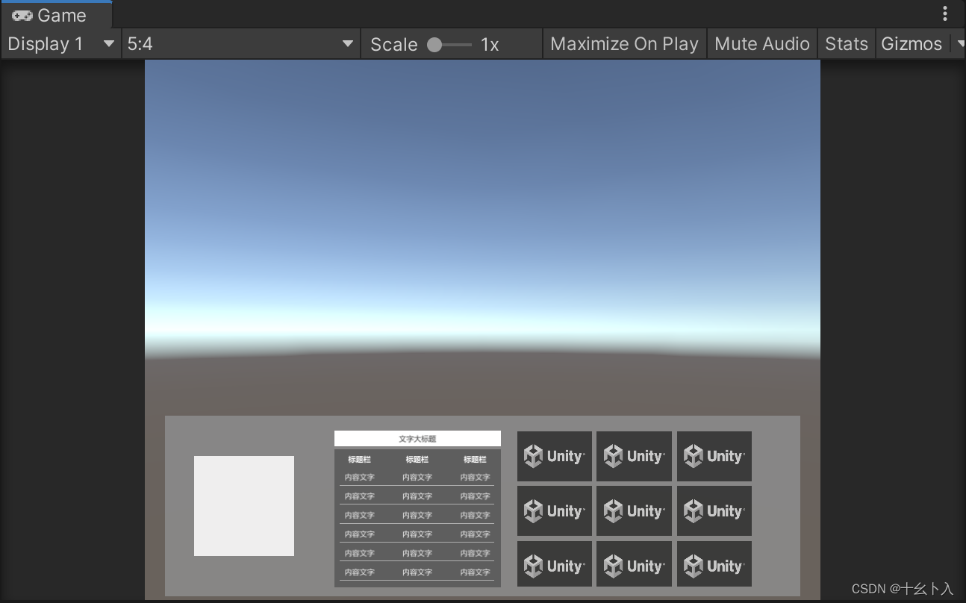966x603 pixels.
Task: Click the middle-row left Unity logo tile
Action: tap(554, 511)
